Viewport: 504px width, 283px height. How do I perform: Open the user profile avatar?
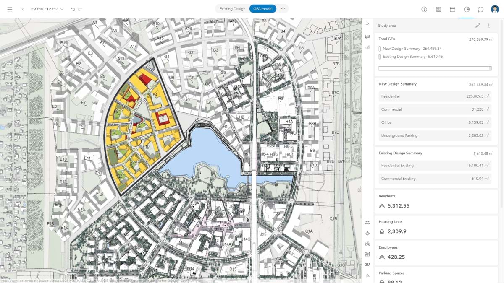tap(495, 9)
